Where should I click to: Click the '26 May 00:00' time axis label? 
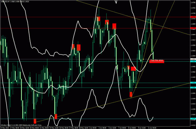[64, 128]
